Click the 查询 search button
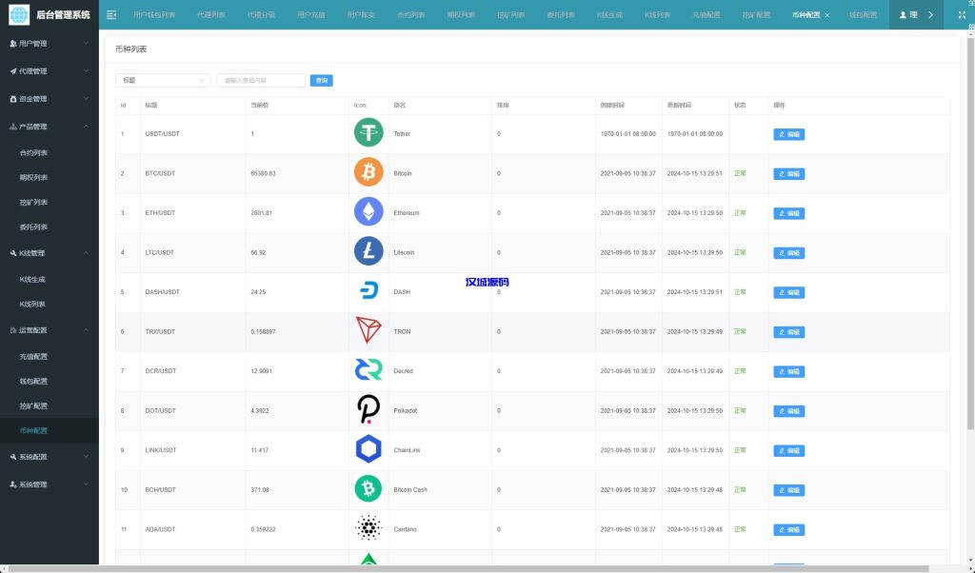 pyautogui.click(x=322, y=81)
